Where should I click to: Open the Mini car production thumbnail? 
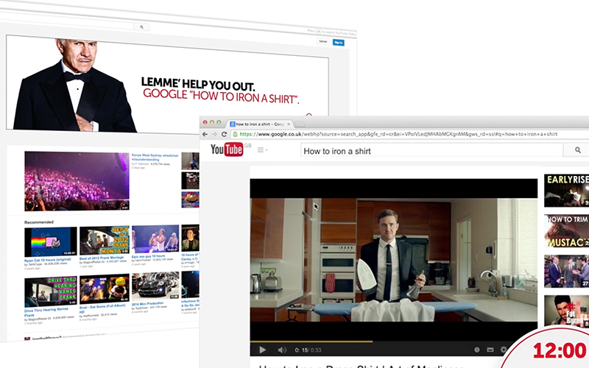[x=155, y=286]
